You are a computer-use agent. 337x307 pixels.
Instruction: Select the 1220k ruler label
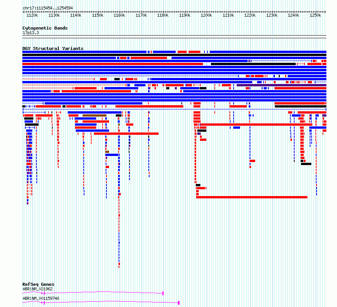(x=250, y=15)
